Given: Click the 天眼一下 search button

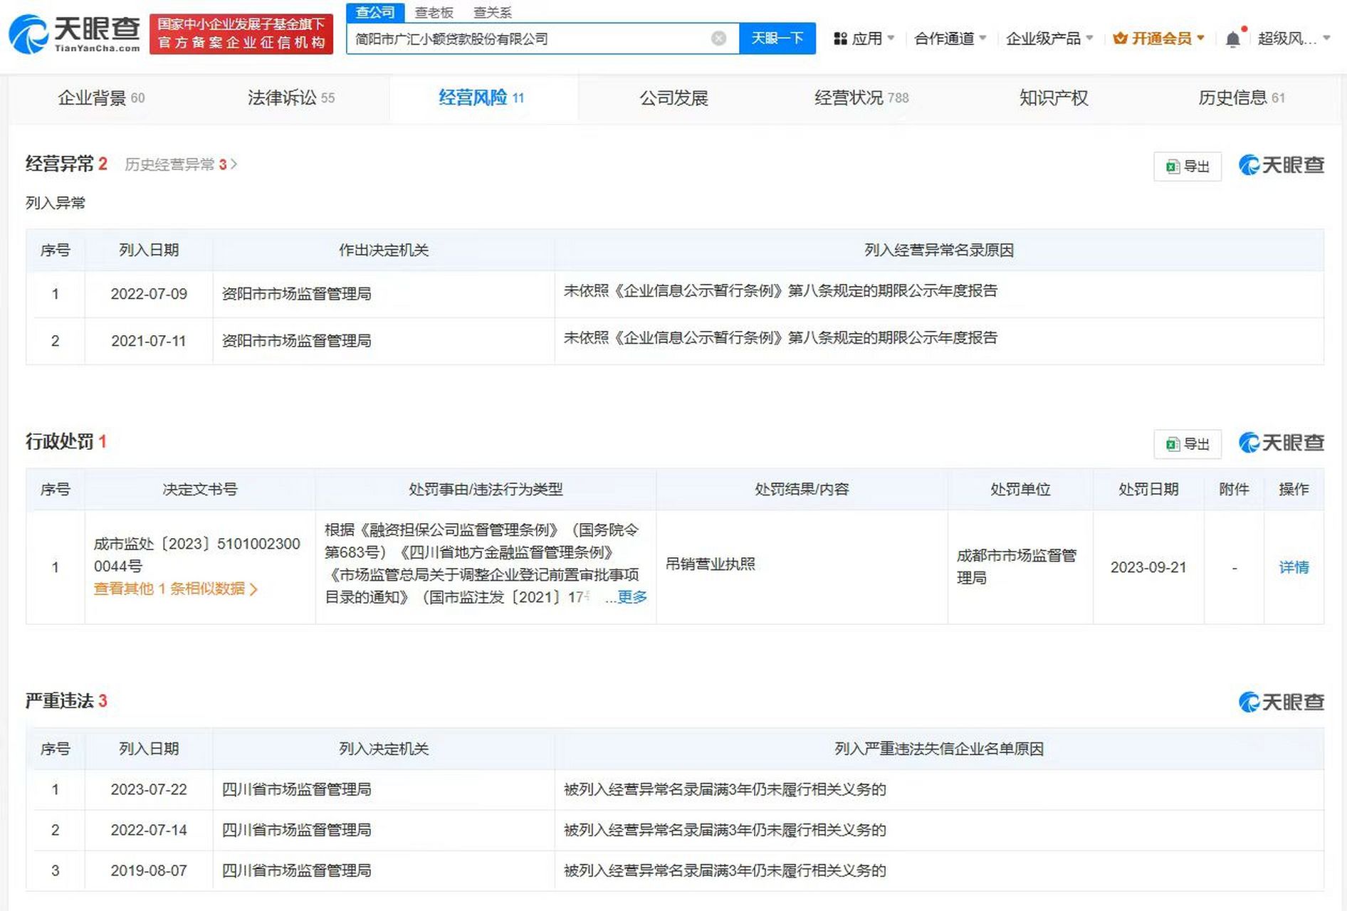Looking at the screenshot, I should point(777,38).
